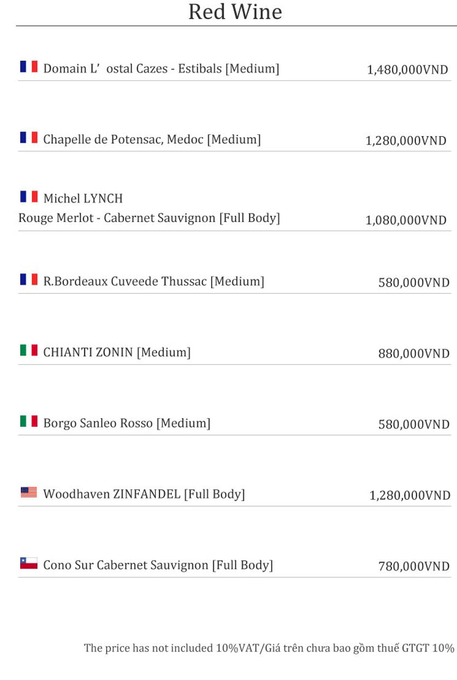The width and height of the screenshot is (457, 680).
Task: Click Cono Sur Cabernet Sauvignon [Full Body] name
Action: (x=157, y=565)
